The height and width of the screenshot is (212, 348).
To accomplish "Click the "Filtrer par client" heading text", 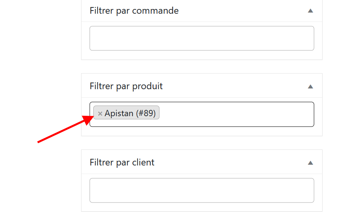I will tap(122, 163).
